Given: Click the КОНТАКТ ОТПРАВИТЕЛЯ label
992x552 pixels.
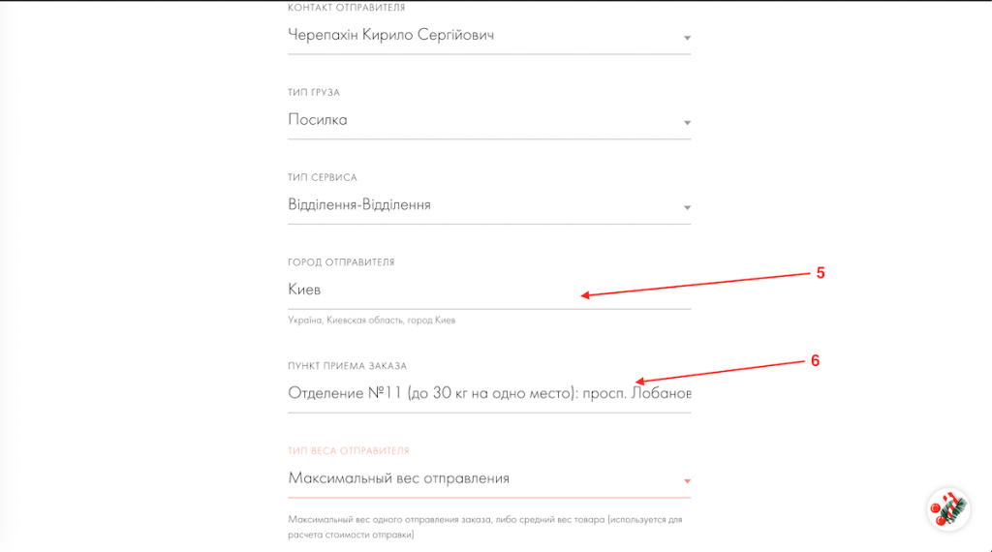Looking at the screenshot, I should pyautogui.click(x=346, y=8).
